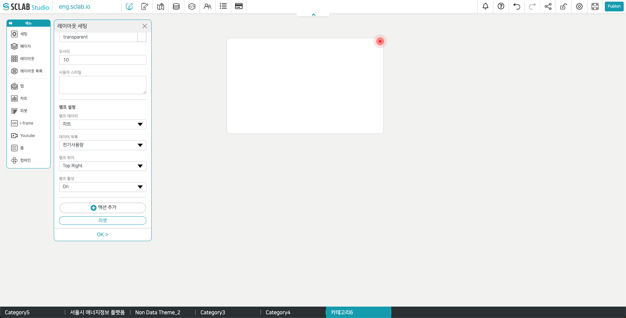Open 레이아웃 목록 in the side menu

[x=28, y=71]
